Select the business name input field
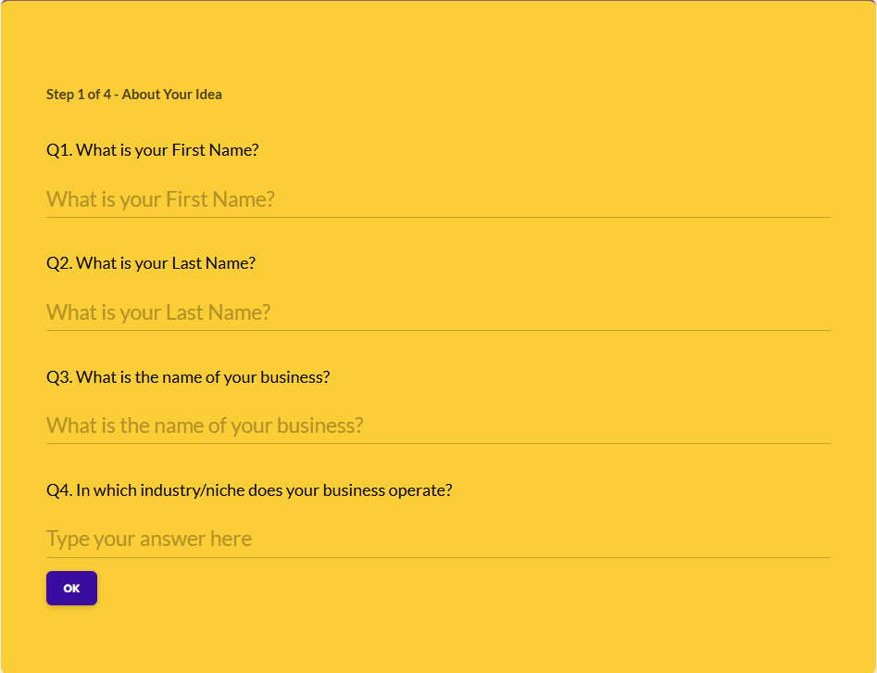877x673 pixels. coord(438,425)
